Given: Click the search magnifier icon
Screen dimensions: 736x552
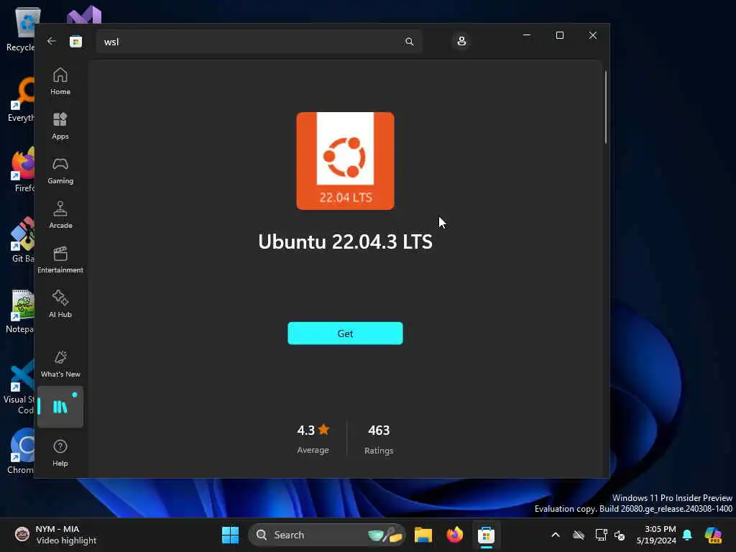Looking at the screenshot, I should coord(409,41).
